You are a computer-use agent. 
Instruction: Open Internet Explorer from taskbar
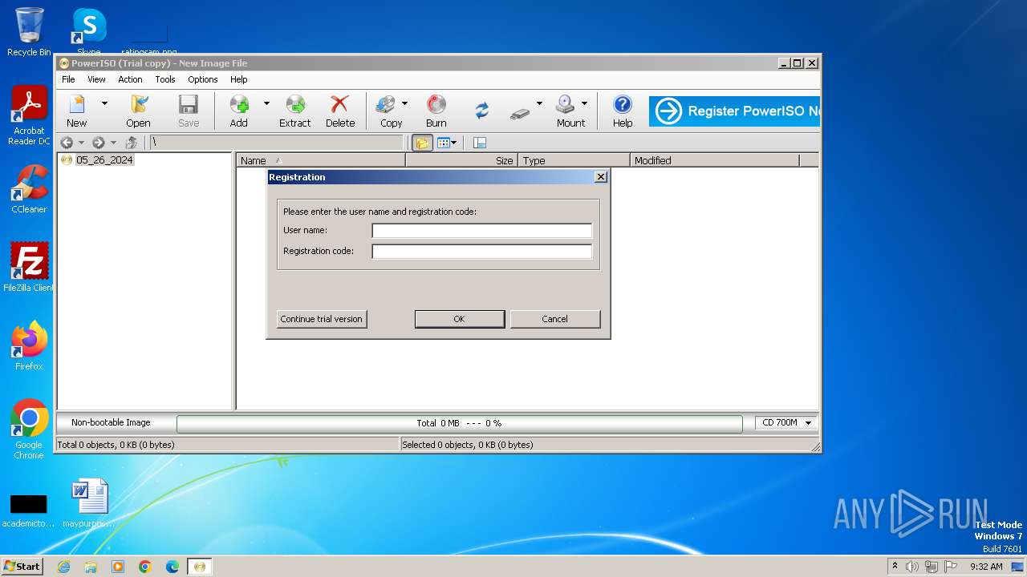coord(63,567)
